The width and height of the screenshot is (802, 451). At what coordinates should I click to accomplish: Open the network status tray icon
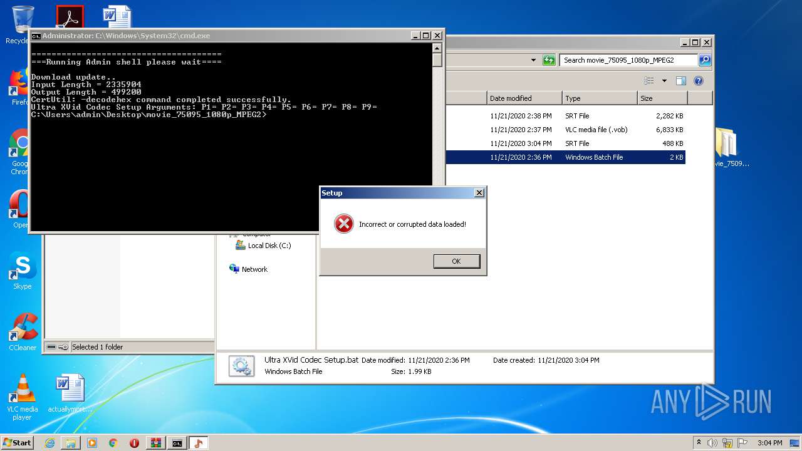coord(727,443)
